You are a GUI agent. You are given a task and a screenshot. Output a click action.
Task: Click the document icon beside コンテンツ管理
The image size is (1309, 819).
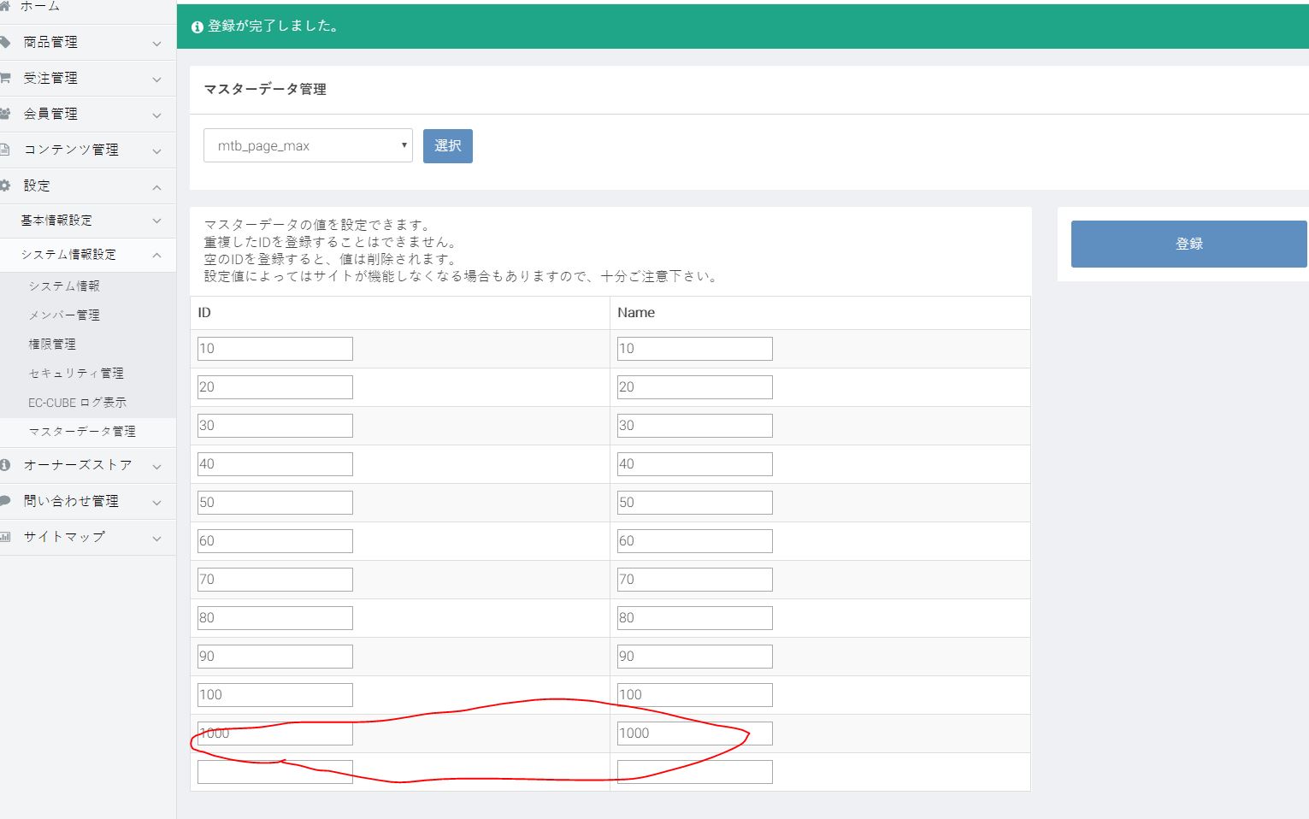click(x=5, y=150)
